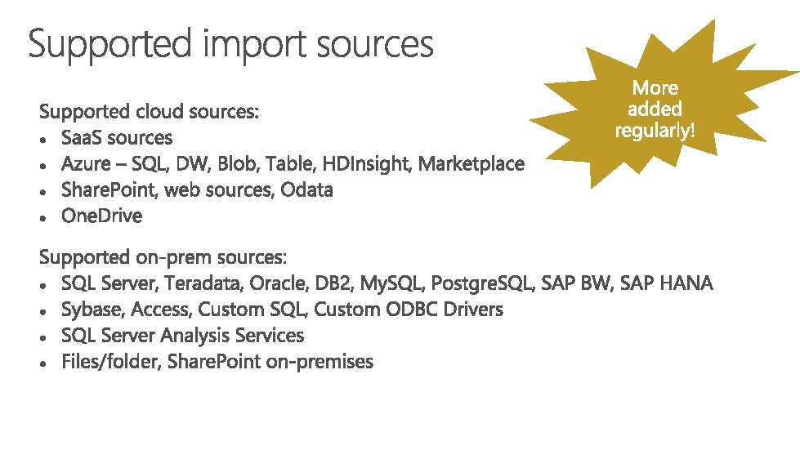This screenshot has height=450, width=800.
Task: Click 'Files/folder' text
Action: (111, 361)
